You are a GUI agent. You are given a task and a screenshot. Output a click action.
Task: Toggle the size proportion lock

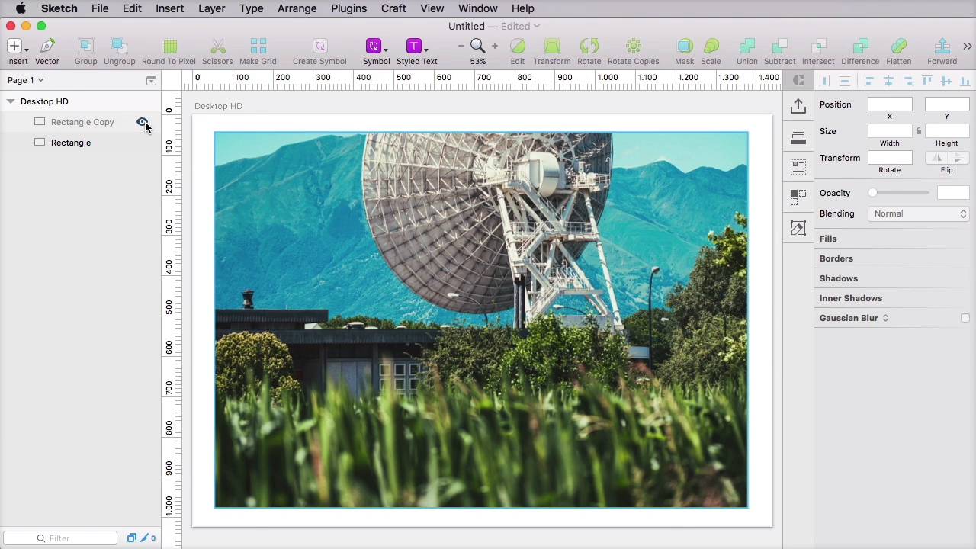click(918, 131)
